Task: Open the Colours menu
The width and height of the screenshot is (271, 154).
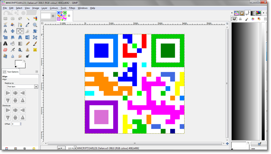Action: [x=54, y=8]
